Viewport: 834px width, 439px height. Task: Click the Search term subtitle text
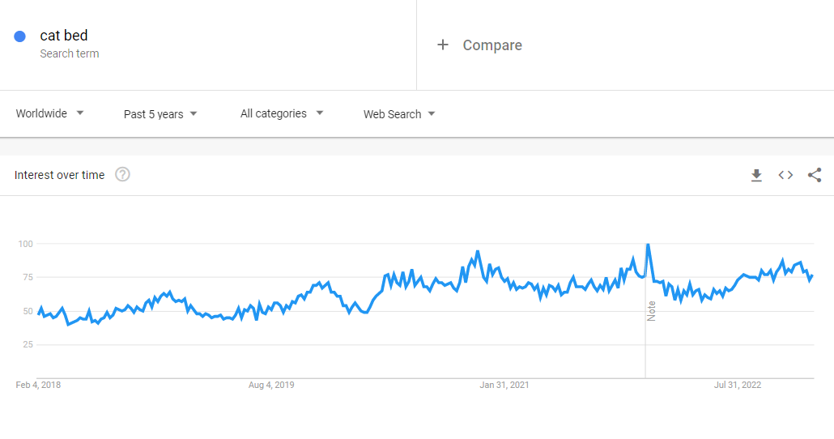tap(70, 53)
